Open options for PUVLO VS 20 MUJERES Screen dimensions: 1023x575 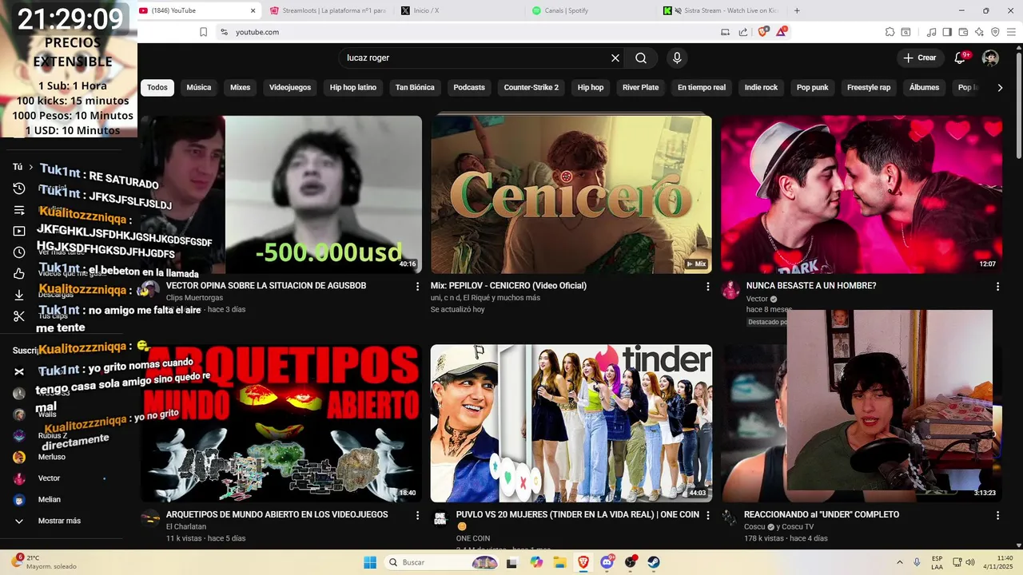pyautogui.click(x=707, y=515)
